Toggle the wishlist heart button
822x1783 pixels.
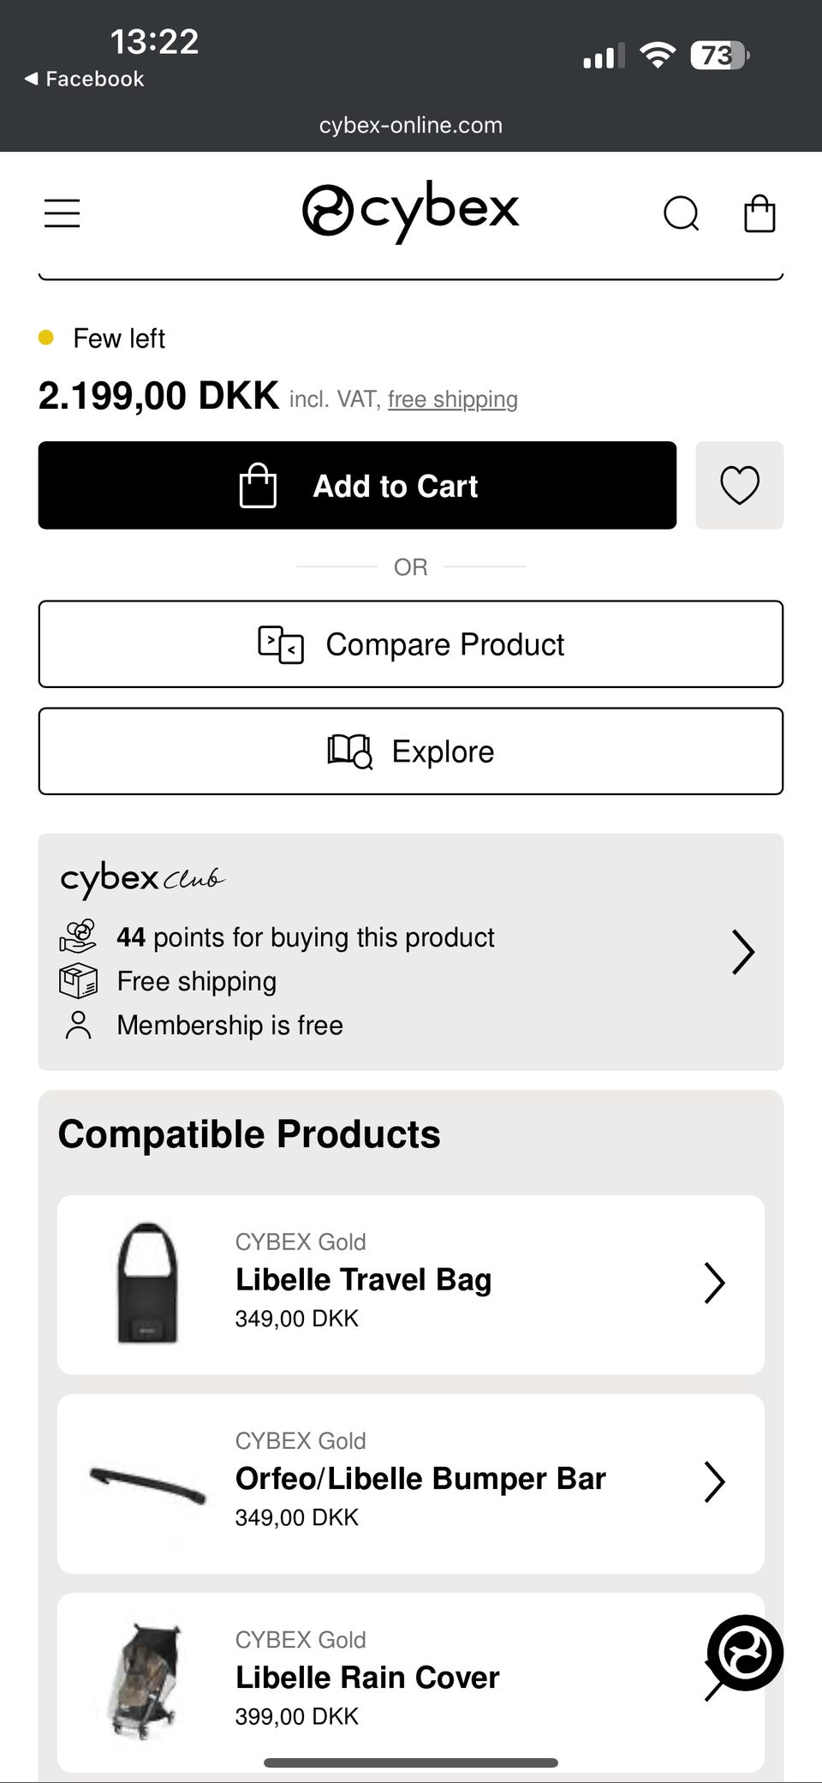click(739, 485)
